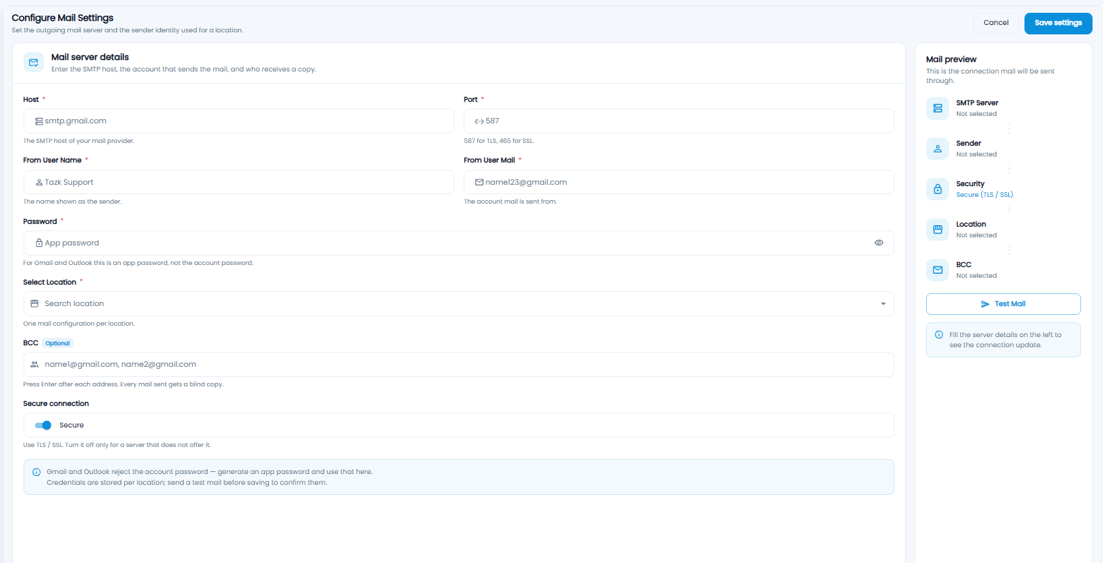Screen dimensions: 1104x563
Task: Click the 'Secure (TLS / SSL)' security status text
Action: coord(984,195)
